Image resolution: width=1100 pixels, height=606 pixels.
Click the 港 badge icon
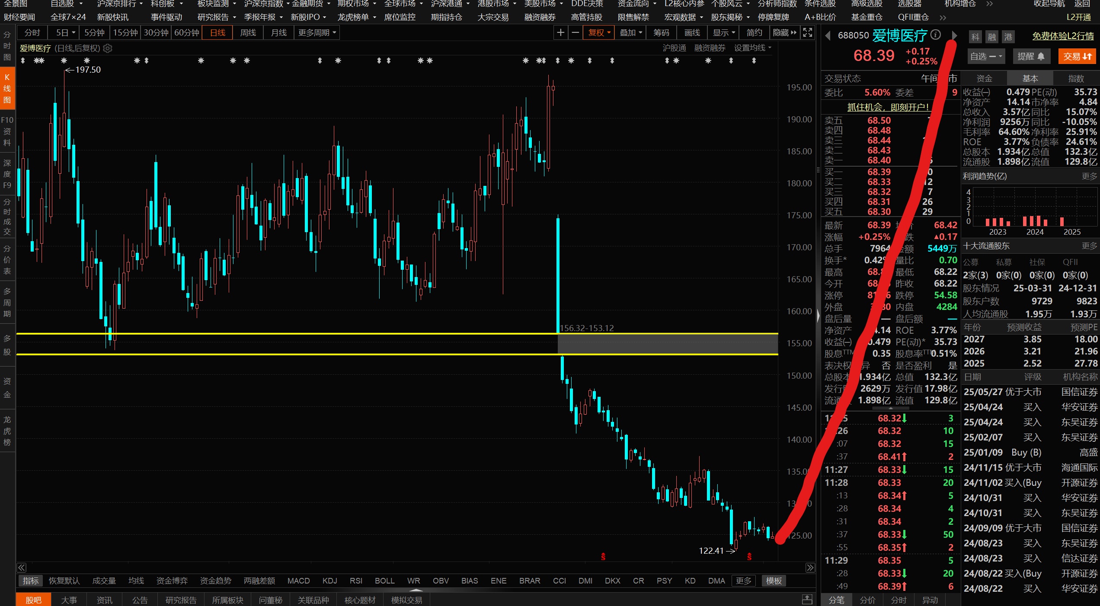tap(1008, 37)
